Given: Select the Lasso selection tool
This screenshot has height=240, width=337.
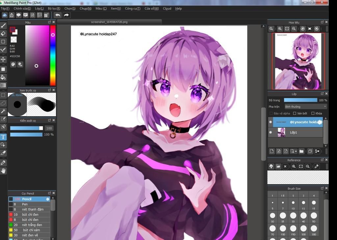Looking at the screenshot, I should pos(3,103).
